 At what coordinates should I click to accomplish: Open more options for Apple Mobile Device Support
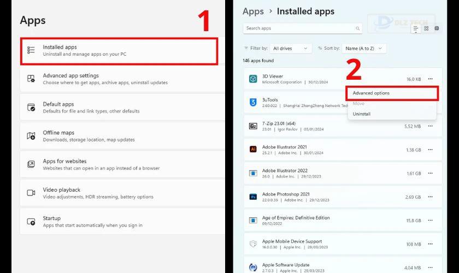pyautogui.click(x=431, y=244)
